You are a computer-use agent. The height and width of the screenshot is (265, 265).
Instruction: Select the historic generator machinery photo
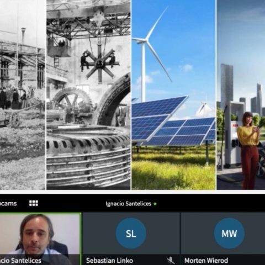click(x=88, y=95)
